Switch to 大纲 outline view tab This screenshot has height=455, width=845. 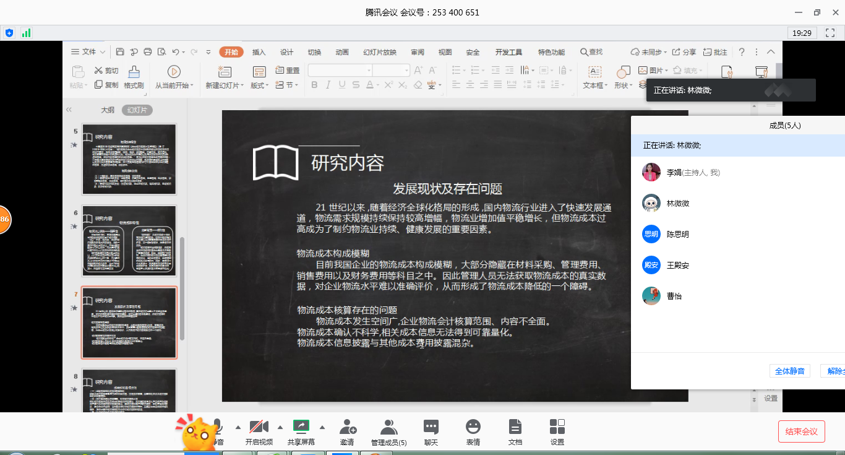pos(108,110)
